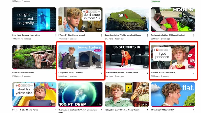This screenshot has height=113, width=201.
Task: Open the 'Survival Bunker' Airbnb thumbnail
Action: pos(80,57)
